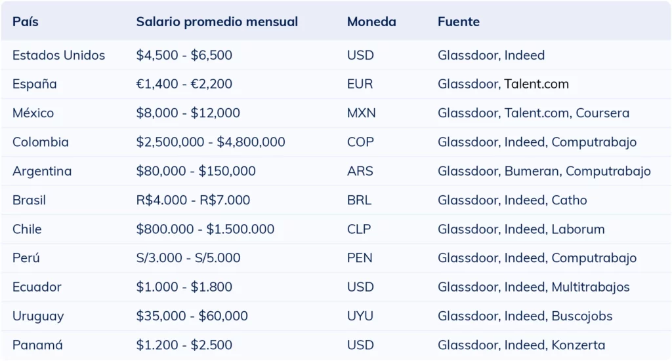Click Glassdoor, Indeed, Multitrabajos source text

[x=534, y=287]
